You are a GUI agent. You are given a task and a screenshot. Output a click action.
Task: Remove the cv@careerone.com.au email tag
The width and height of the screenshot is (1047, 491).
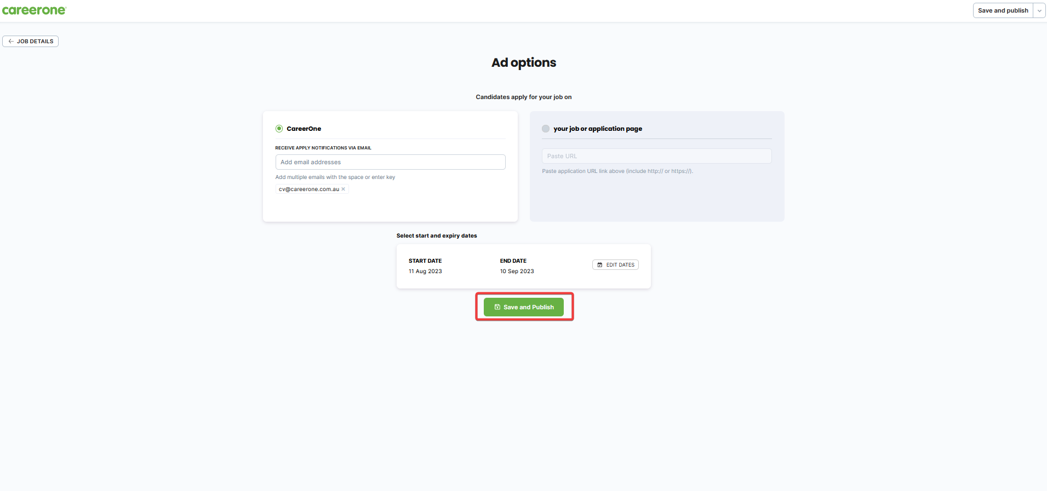(x=344, y=189)
